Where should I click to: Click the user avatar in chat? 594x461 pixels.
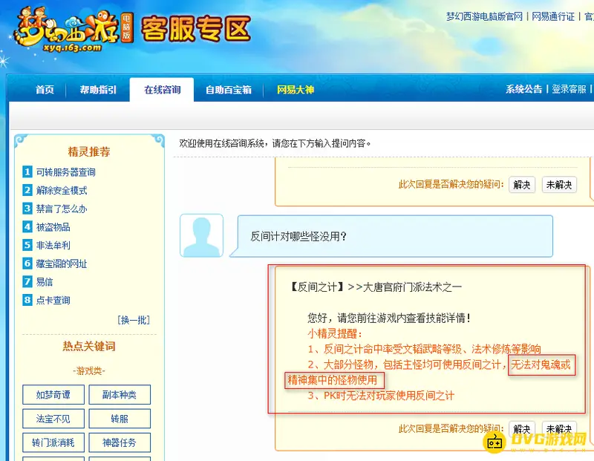click(x=201, y=235)
